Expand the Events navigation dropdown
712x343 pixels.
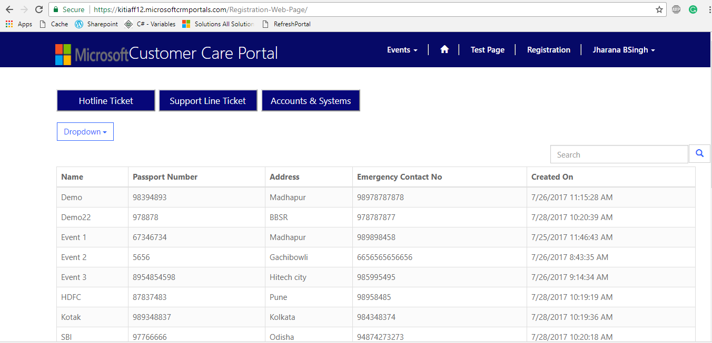[402, 49]
